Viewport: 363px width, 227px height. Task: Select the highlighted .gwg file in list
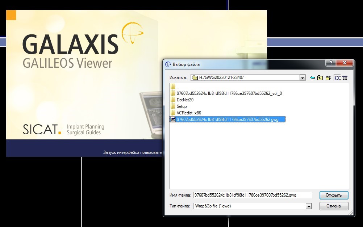[228, 119]
